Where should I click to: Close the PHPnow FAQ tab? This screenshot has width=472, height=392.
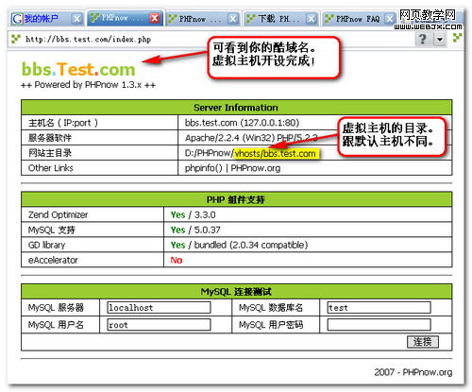[390, 19]
